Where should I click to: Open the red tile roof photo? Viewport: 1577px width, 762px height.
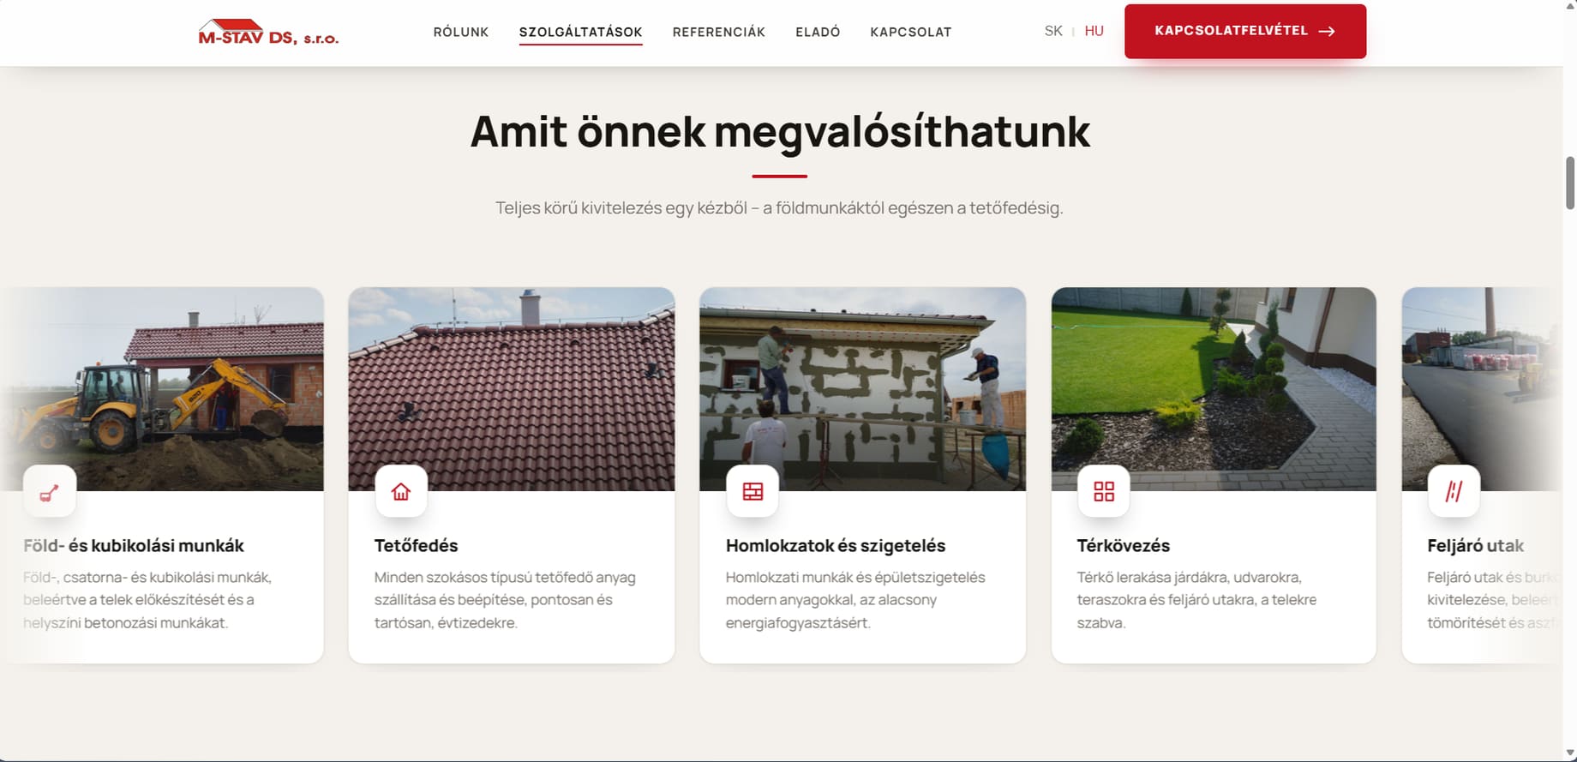(512, 389)
